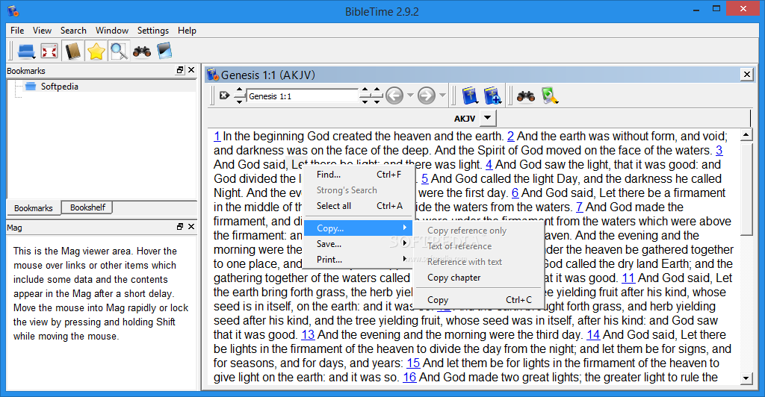
Task: Click verse 6 link
Action: click(515, 193)
